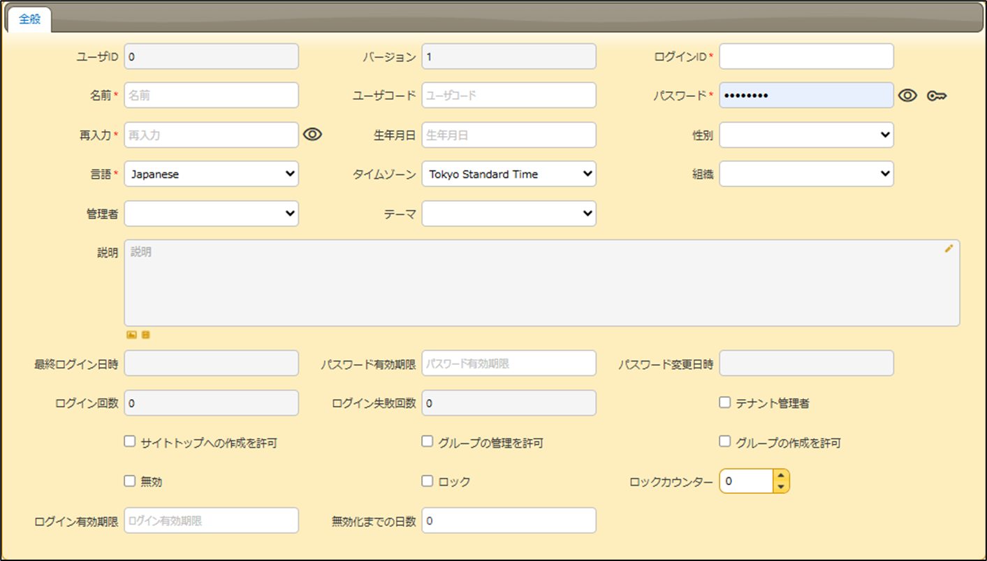Select the 全般 tab
987x561 pixels.
tap(29, 20)
